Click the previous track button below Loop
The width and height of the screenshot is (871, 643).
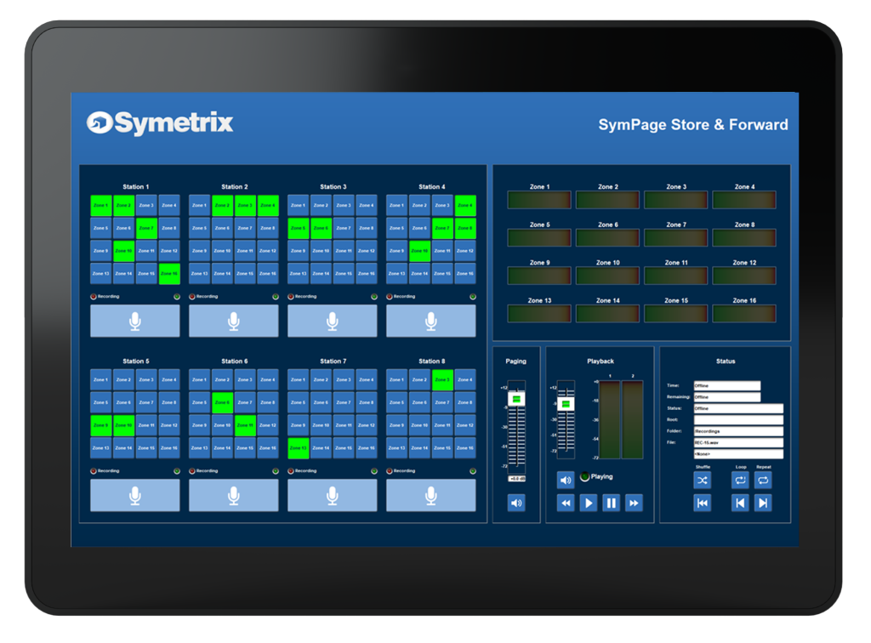click(740, 503)
